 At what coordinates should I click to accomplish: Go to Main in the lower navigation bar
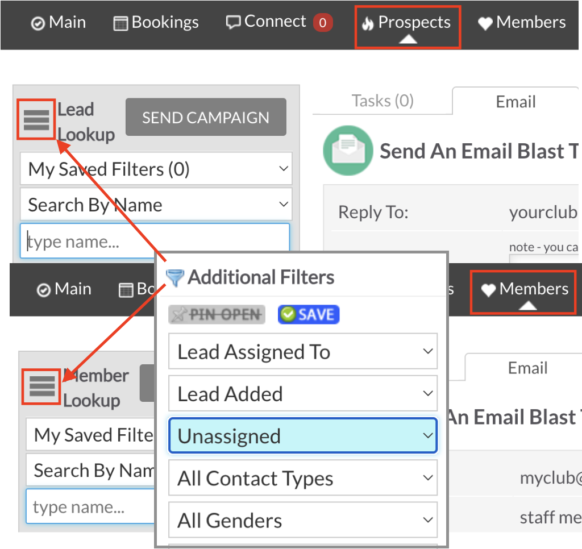point(64,289)
